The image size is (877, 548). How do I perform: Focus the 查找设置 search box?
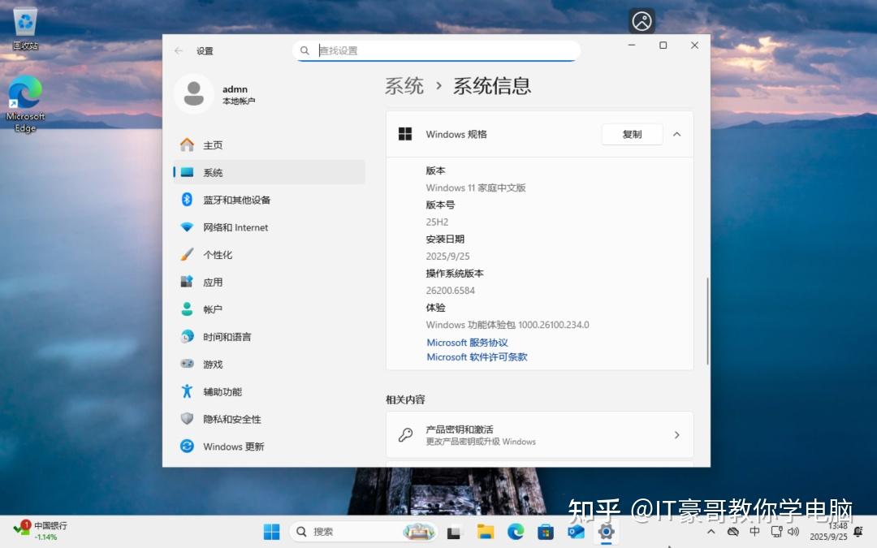point(436,50)
